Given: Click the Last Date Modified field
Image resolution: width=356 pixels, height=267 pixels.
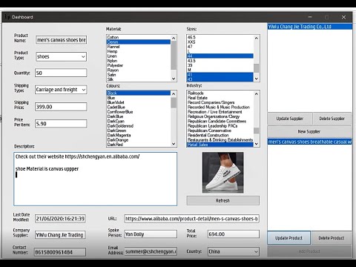Looking at the screenshot, I should click(60, 219).
